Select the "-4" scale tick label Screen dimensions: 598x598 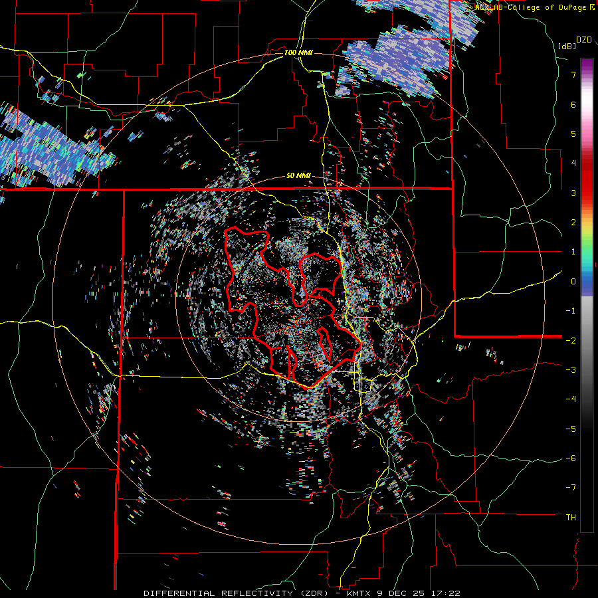click(571, 399)
